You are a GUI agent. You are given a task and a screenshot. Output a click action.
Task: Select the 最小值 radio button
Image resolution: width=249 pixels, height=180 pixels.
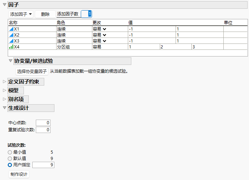pos(10,152)
